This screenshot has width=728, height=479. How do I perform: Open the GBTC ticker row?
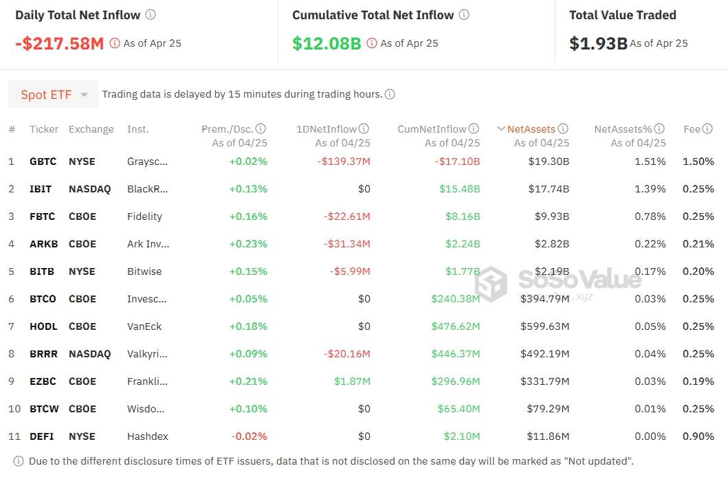click(x=361, y=161)
